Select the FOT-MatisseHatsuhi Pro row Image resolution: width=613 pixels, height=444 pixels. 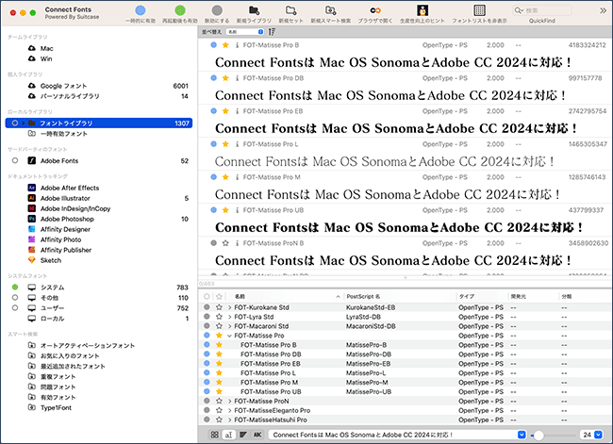coord(405,419)
